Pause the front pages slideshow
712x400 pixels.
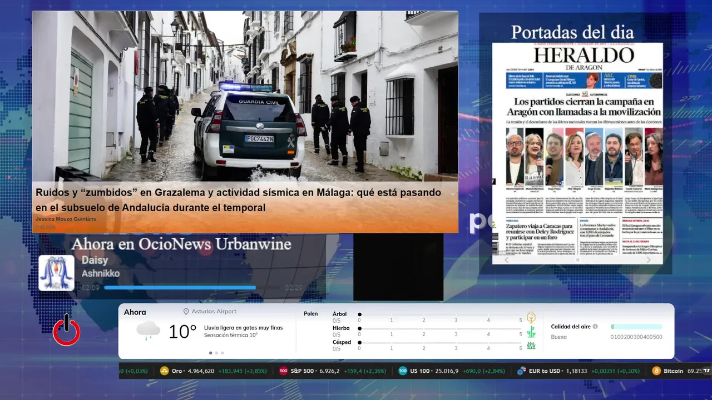pos(577,260)
